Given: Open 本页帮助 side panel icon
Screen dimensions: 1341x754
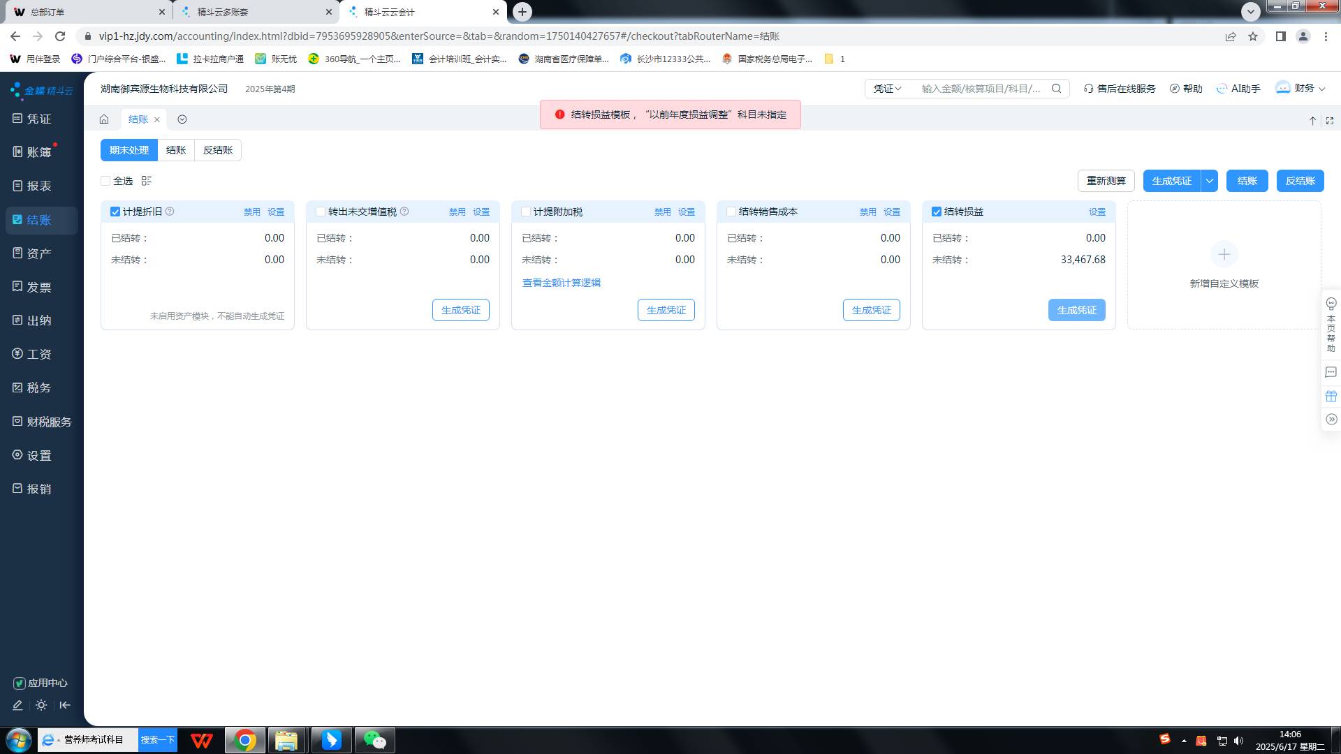Looking at the screenshot, I should tap(1331, 325).
